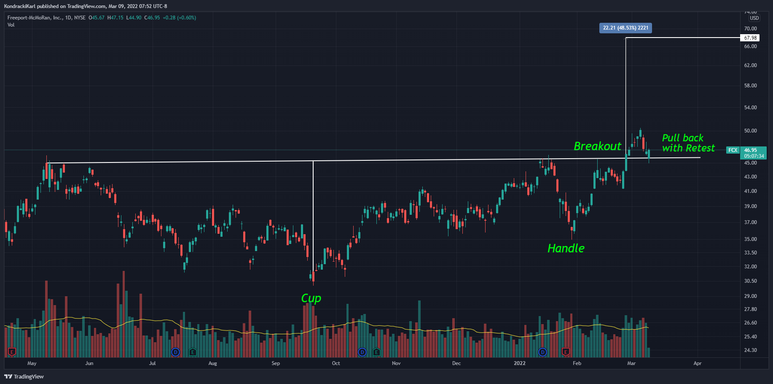Select the green Handle annotation text
Screen dimensions: 773x384
tap(566, 248)
